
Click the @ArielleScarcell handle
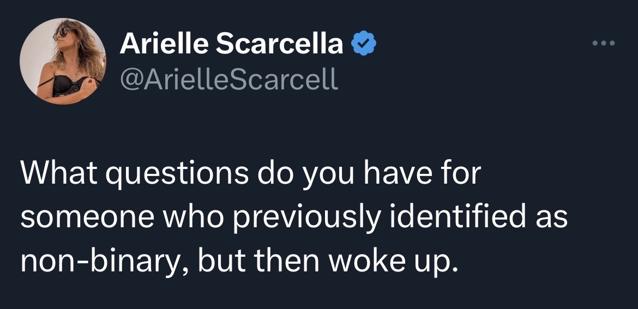pyautogui.click(x=229, y=78)
